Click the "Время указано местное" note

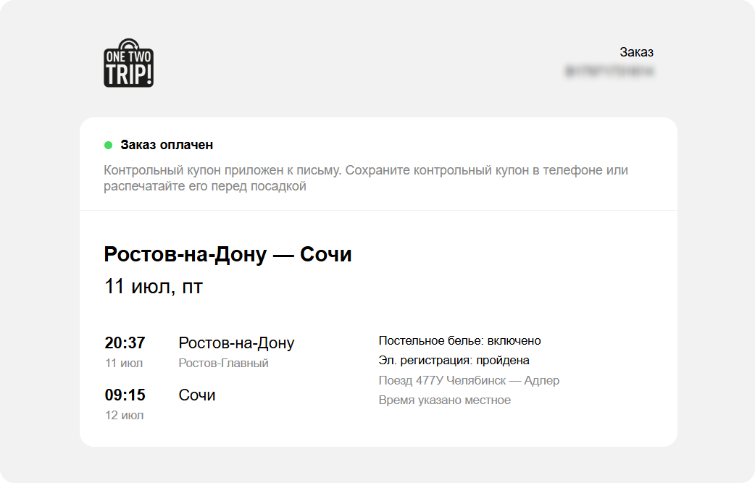pyautogui.click(x=444, y=400)
